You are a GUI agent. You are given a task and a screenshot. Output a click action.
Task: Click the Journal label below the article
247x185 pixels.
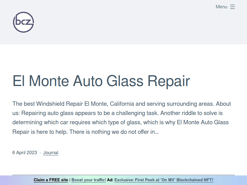(51, 152)
